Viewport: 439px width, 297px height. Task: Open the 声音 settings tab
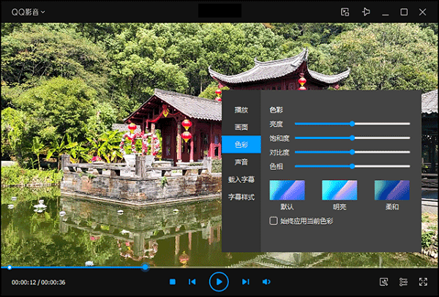click(x=241, y=162)
